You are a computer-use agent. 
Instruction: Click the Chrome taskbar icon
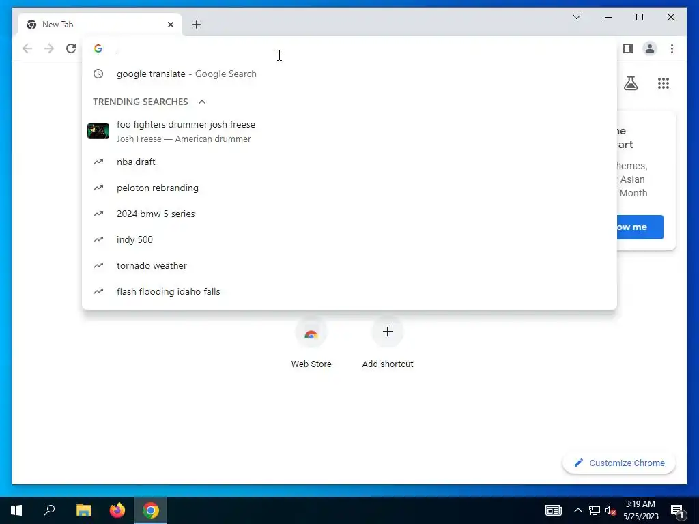pyautogui.click(x=151, y=510)
